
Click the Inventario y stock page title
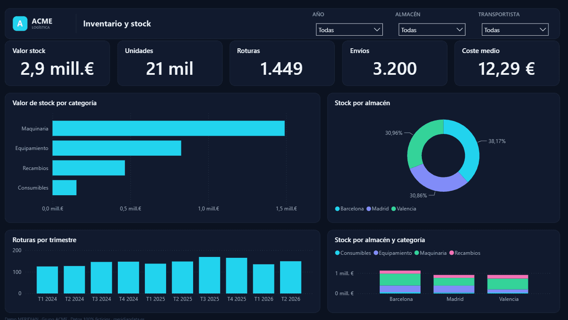tap(117, 23)
